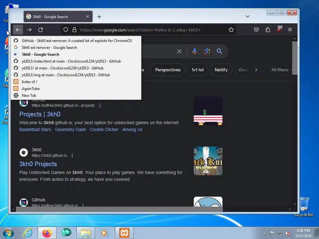Image resolution: width=319 pixels, height=239 pixels.
Task: Expand the list all tabs chevron
Action: [248, 16]
